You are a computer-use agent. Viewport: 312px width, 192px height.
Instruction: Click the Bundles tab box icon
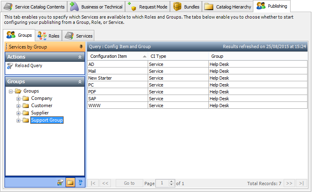tap(177, 6)
